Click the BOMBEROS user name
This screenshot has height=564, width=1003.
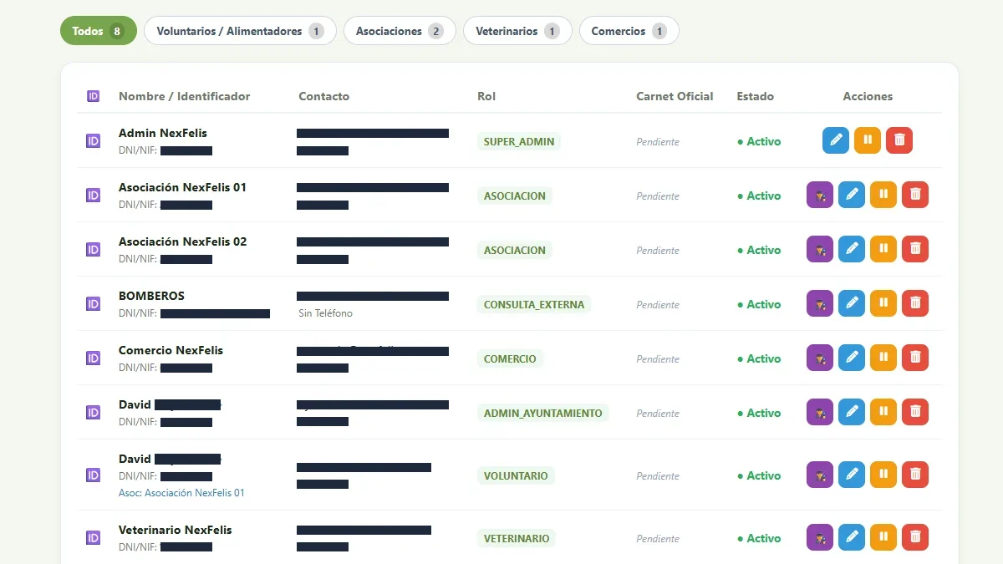click(x=151, y=296)
